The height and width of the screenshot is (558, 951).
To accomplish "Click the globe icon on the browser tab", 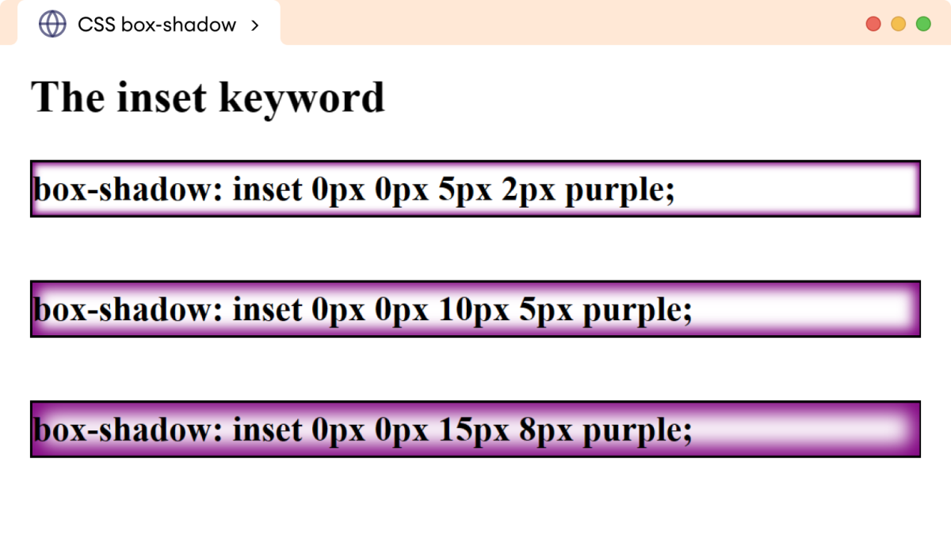I will click(x=52, y=25).
